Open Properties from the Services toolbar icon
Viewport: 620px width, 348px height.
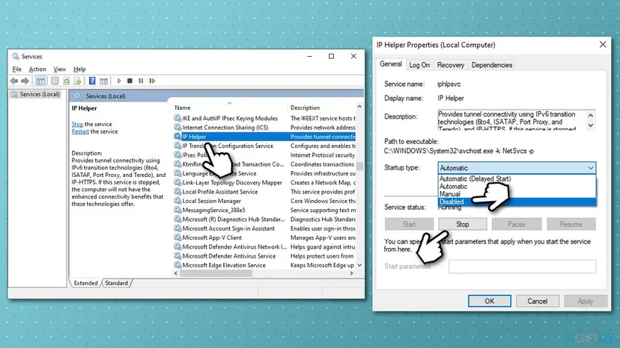point(55,81)
